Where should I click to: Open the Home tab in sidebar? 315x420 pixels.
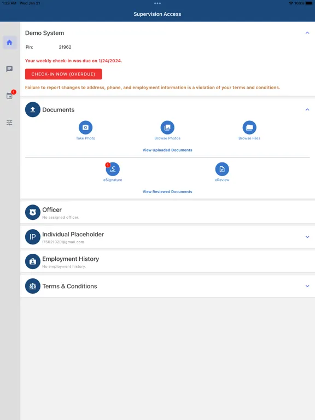(x=9, y=42)
